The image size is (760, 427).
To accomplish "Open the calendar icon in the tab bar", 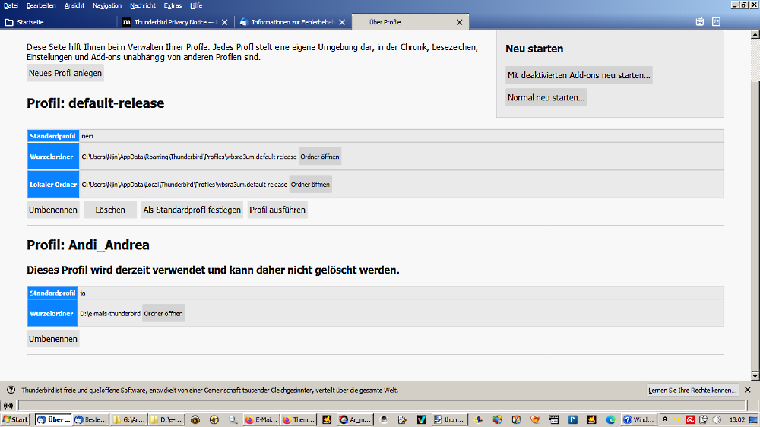I will click(700, 22).
